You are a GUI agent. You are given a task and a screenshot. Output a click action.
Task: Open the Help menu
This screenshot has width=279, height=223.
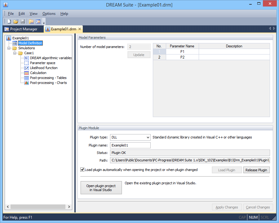pos(64,14)
